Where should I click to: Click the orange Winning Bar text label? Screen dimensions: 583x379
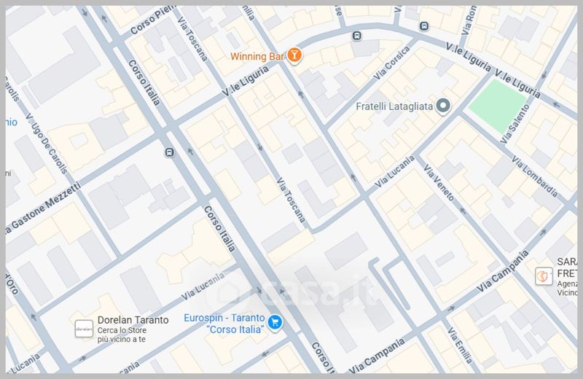[x=257, y=57]
